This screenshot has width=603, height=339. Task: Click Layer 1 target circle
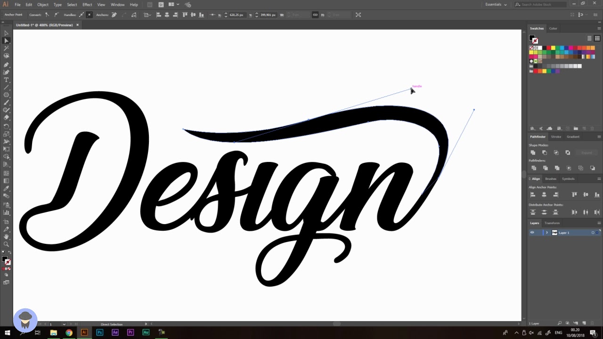593,233
